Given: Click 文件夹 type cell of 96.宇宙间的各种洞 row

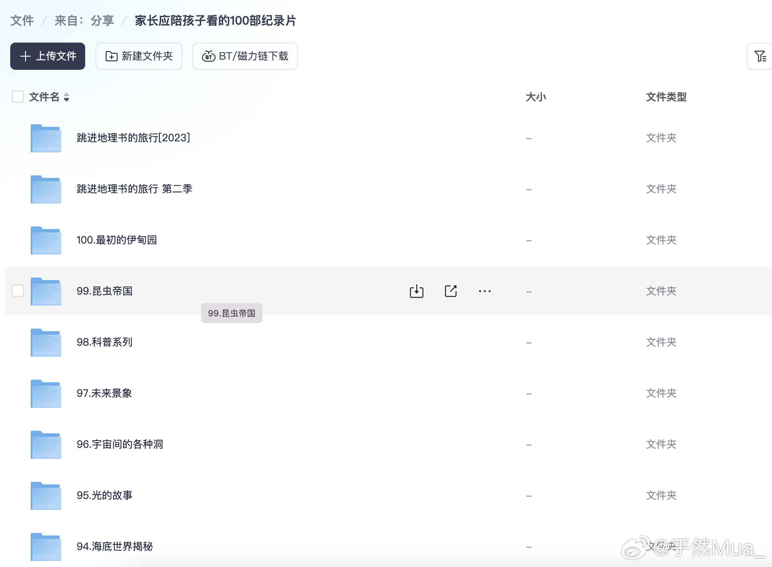Looking at the screenshot, I should coord(661,444).
